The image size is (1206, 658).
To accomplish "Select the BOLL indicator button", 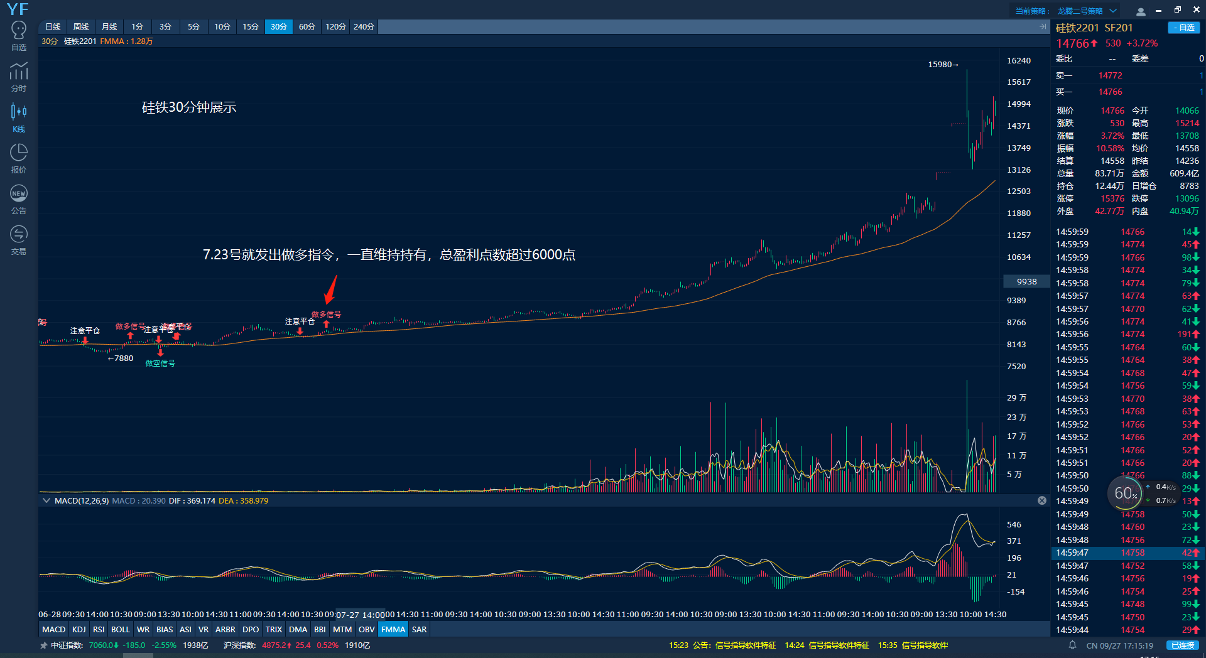I will (120, 629).
